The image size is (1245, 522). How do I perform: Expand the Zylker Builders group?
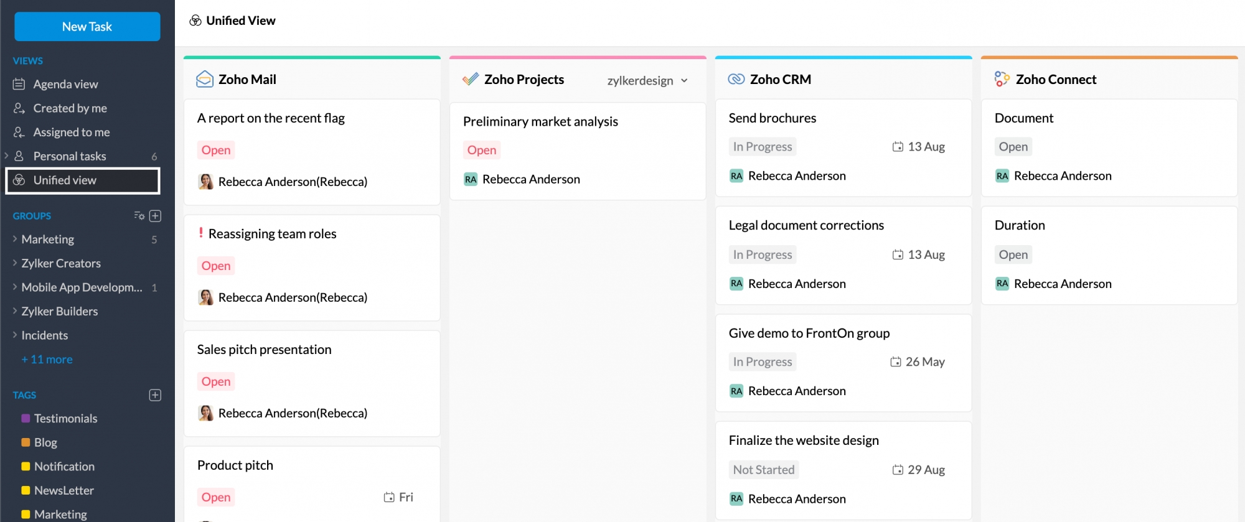tap(15, 311)
